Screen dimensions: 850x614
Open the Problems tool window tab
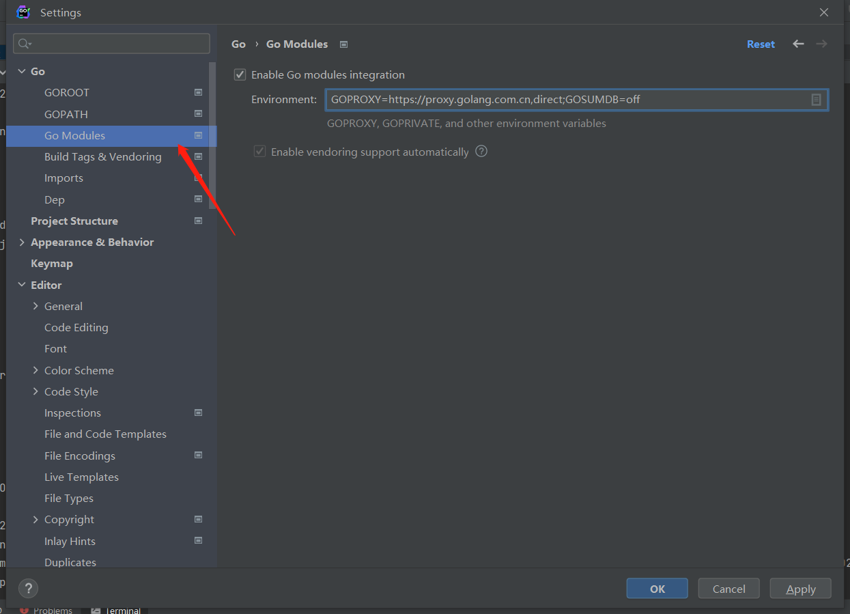(x=46, y=611)
